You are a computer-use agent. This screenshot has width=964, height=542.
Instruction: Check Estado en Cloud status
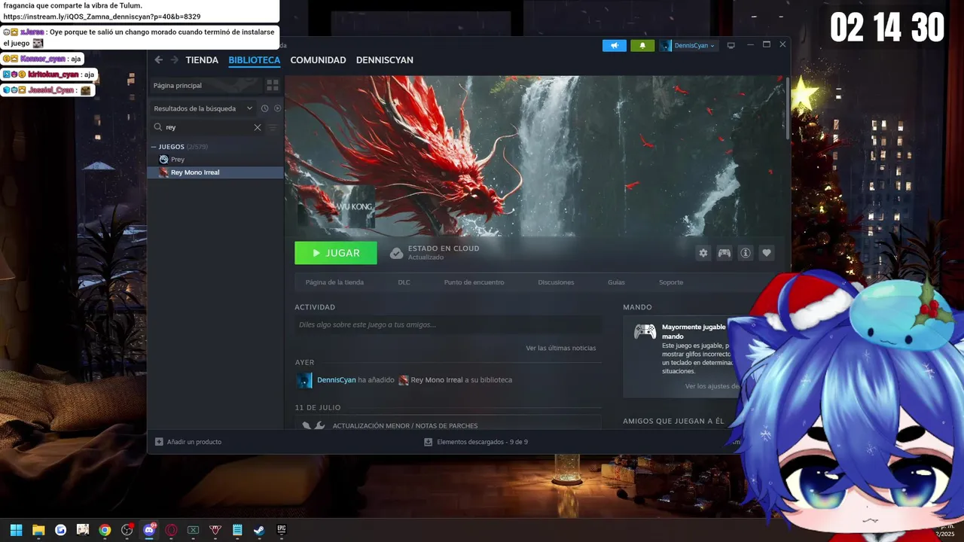(435, 253)
